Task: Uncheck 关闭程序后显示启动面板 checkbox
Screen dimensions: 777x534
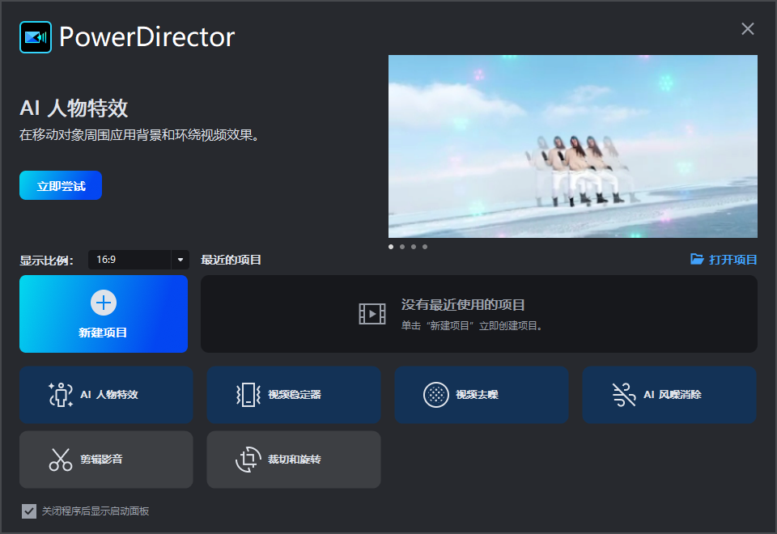Action: point(29,511)
